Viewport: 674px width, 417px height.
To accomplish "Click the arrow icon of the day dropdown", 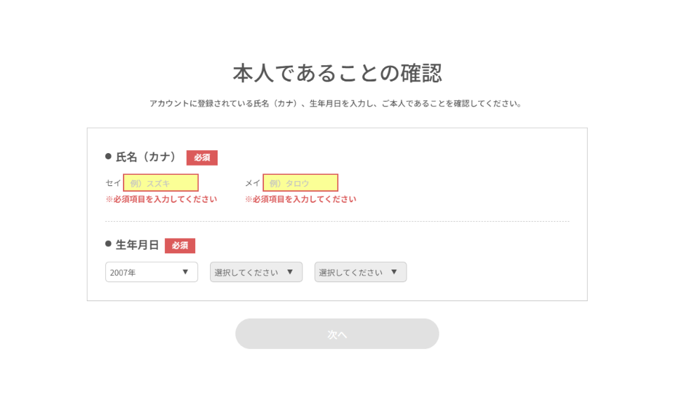I will coord(394,272).
